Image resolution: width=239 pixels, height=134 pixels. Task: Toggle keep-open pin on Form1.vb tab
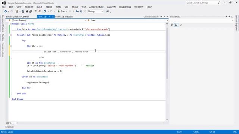point(50,17)
